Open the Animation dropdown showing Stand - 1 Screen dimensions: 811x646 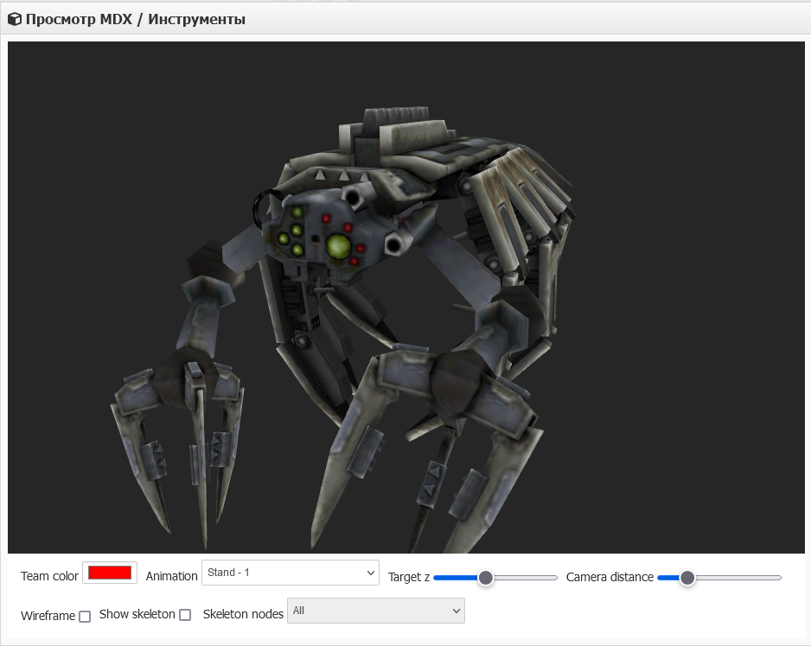point(291,573)
